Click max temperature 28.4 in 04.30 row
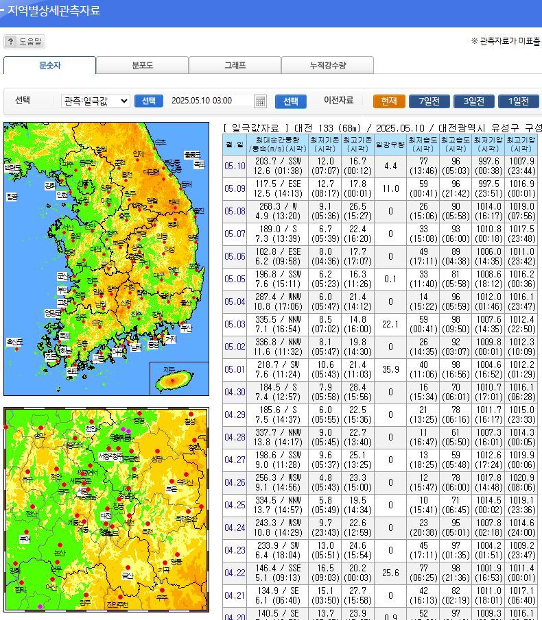The width and height of the screenshot is (542, 620). tap(357, 388)
